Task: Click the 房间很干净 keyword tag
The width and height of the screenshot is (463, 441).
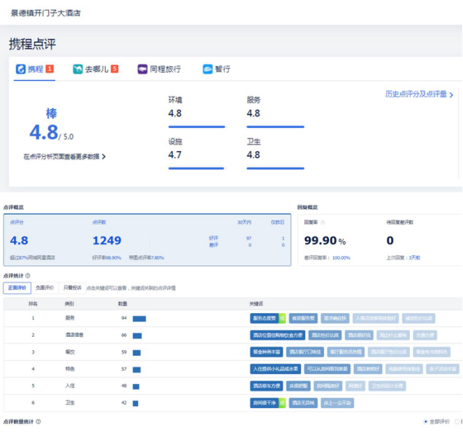Action: (264, 403)
